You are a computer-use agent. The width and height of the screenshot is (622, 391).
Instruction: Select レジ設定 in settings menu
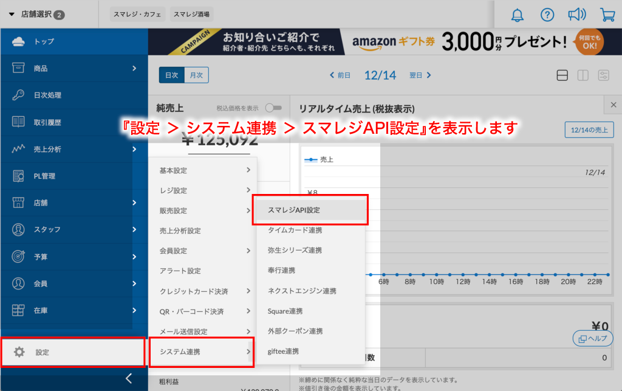(202, 190)
